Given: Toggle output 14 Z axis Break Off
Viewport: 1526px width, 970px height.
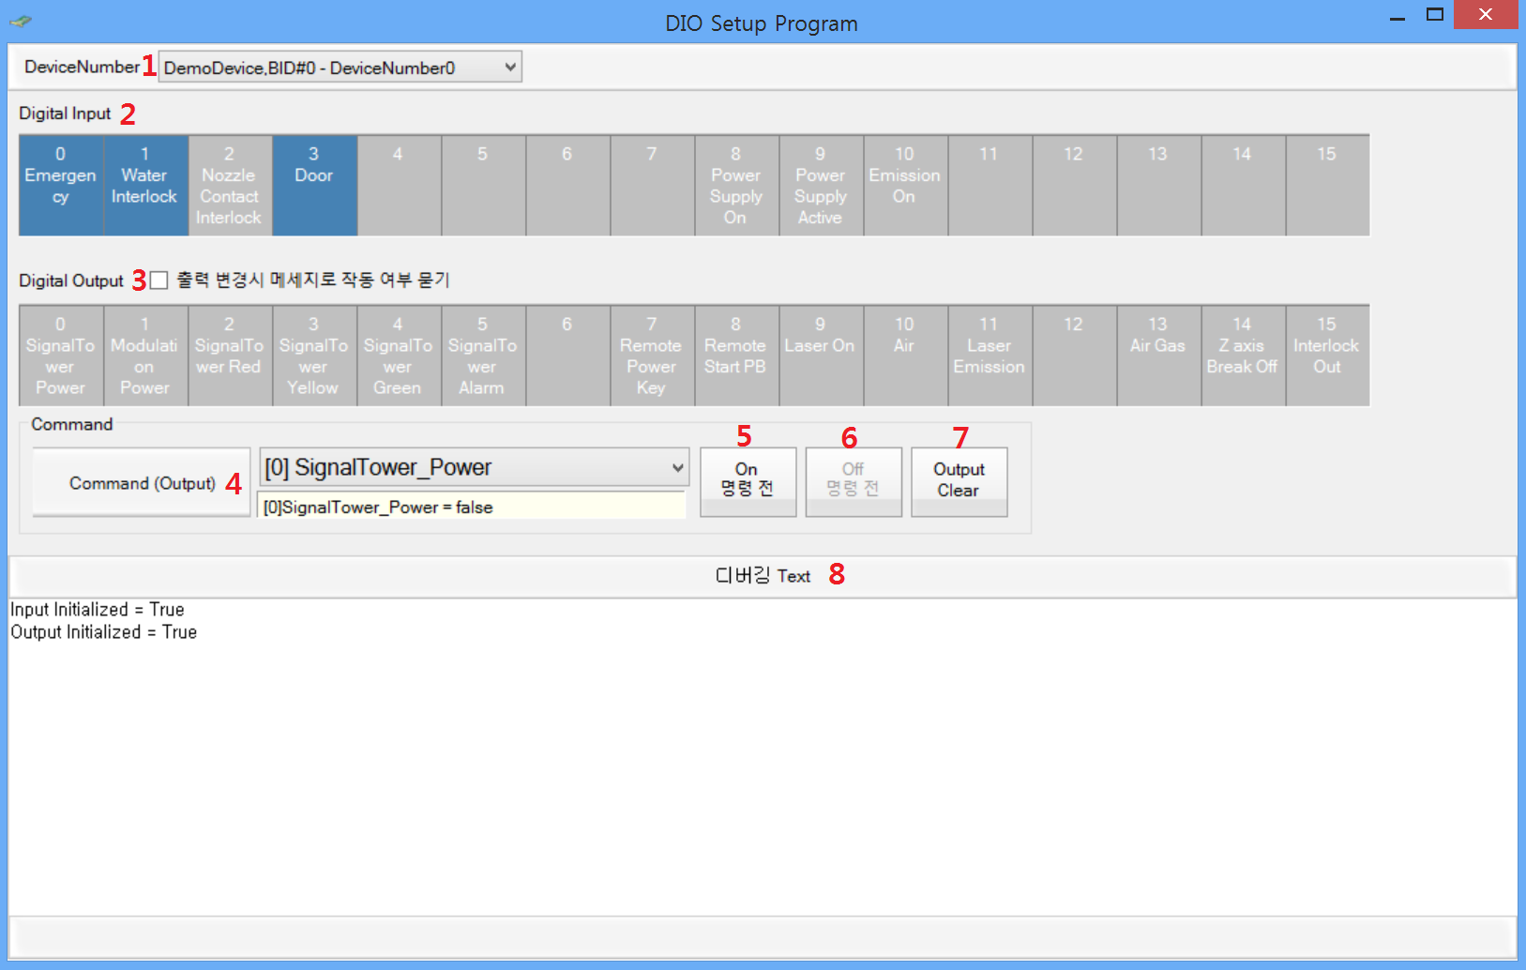Looking at the screenshot, I should coord(1243,356).
